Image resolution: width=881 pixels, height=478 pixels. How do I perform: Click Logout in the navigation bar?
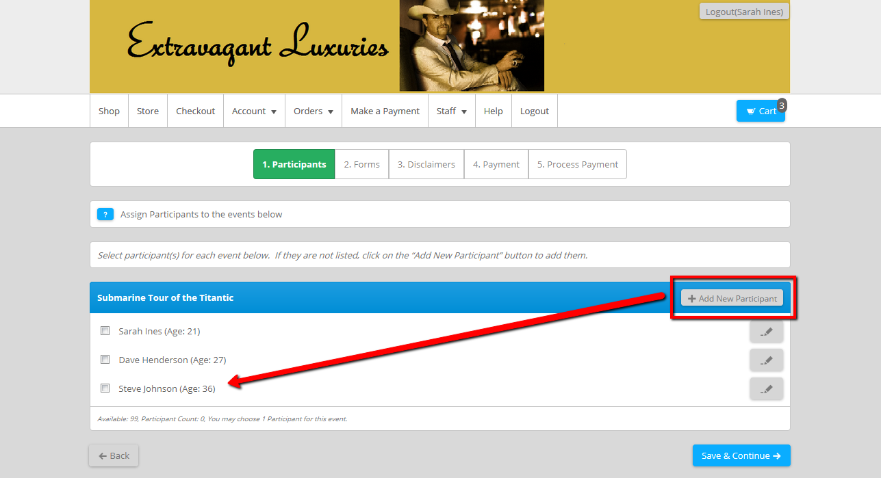point(535,111)
